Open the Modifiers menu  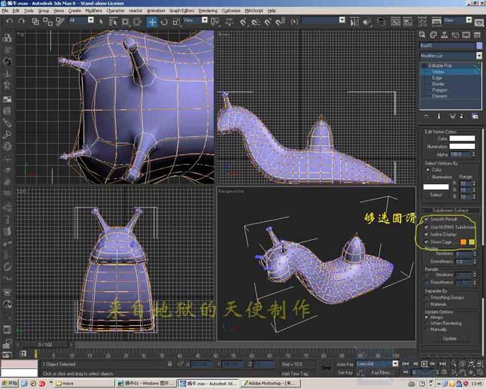tap(93, 11)
